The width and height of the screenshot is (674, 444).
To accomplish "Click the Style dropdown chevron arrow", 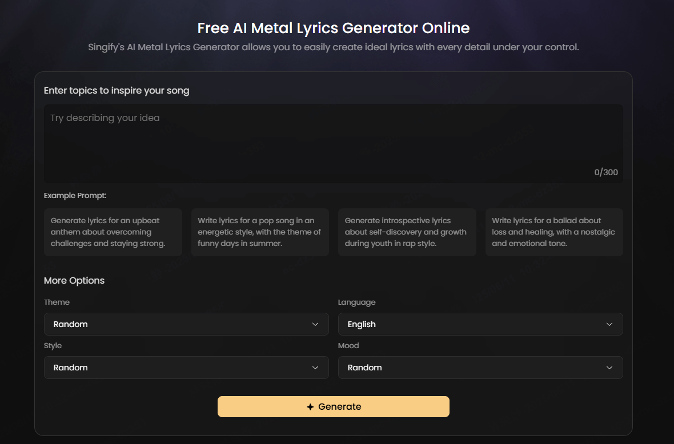I will coord(315,367).
